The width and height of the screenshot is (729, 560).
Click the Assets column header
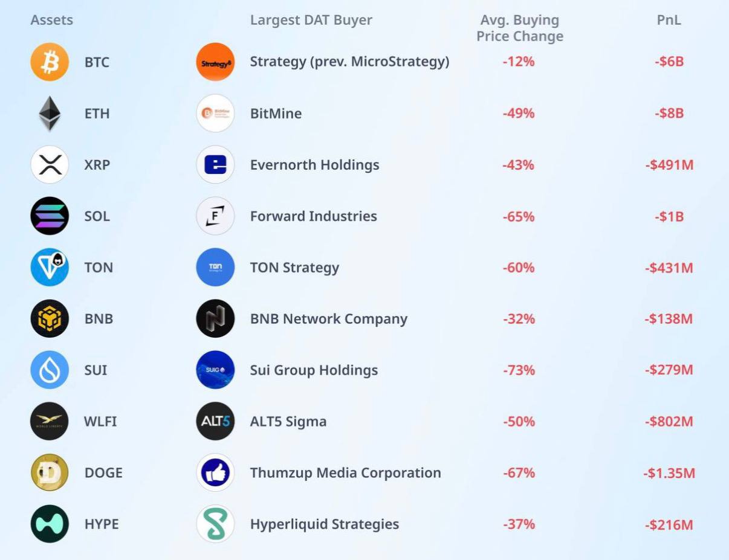51,20
